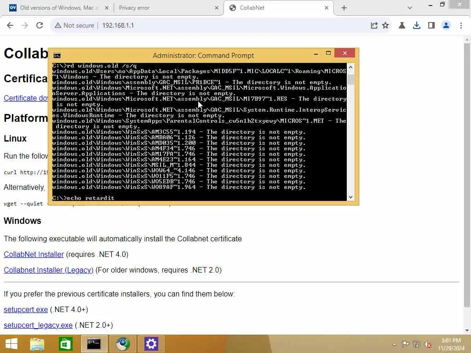Open Action Center flag icon
Image resolution: width=471 pixels, height=353 pixels.
point(405,344)
